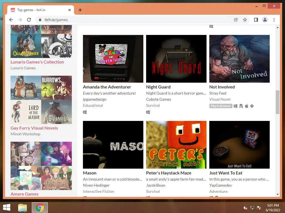Open Lunaris Games's Collection link
The image size is (285, 213).
tap(37, 62)
